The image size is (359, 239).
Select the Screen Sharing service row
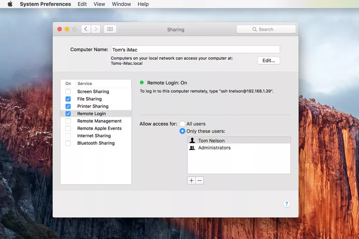96,91
